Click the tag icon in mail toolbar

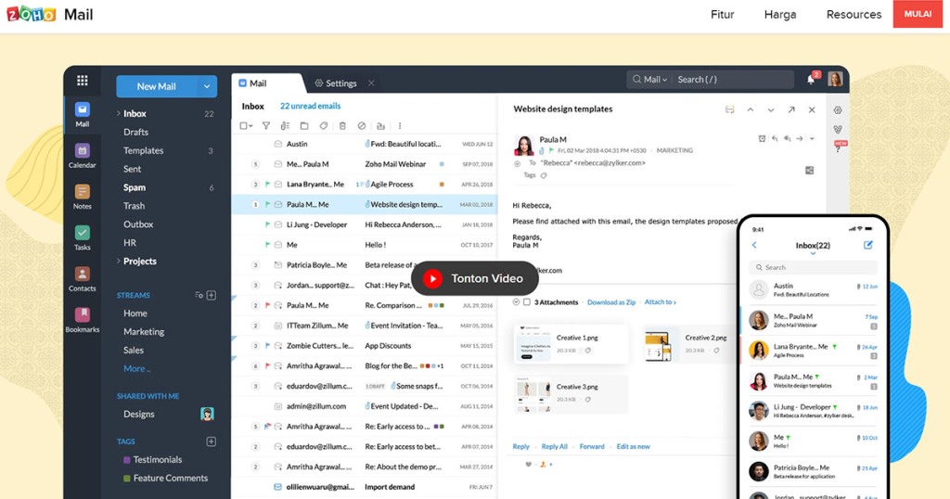click(324, 126)
